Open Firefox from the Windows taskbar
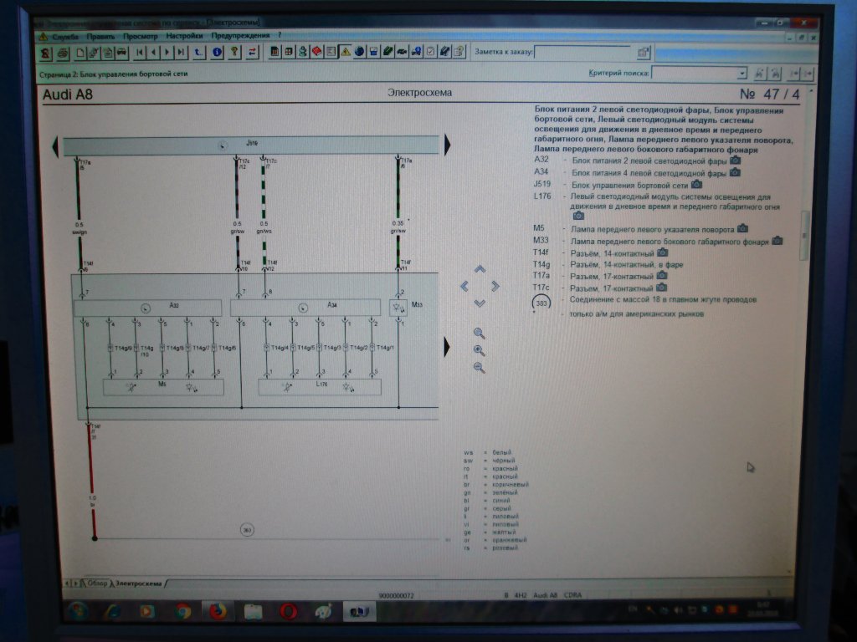The height and width of the screenshot is (642, 857). [x=218, y=611]
